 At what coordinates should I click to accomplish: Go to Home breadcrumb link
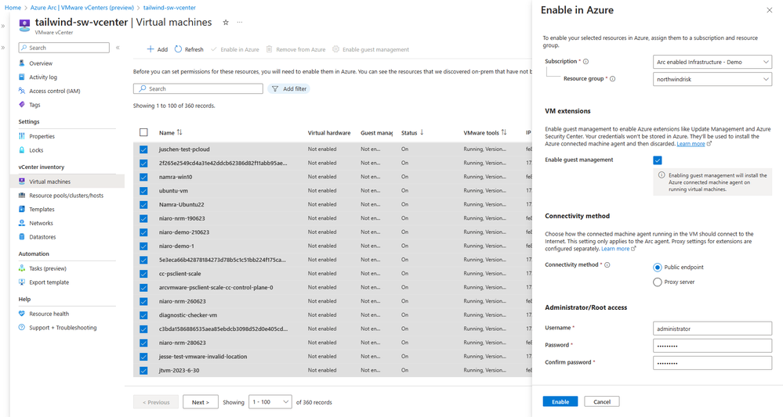point(13,8)
